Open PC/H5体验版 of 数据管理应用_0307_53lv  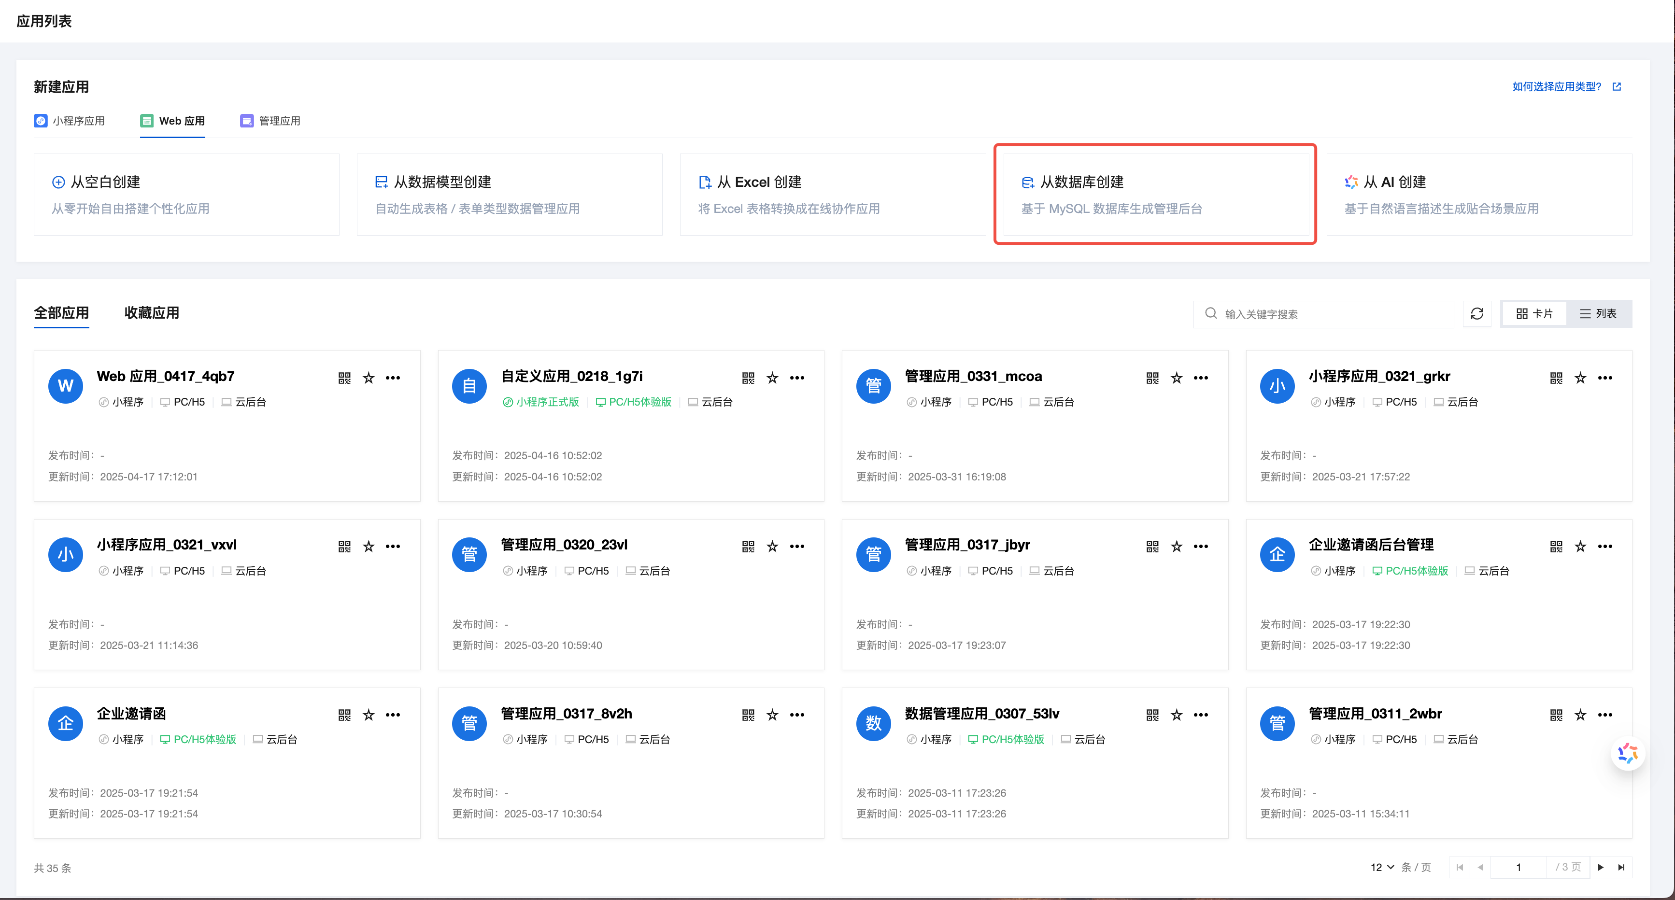point(1006,740)
